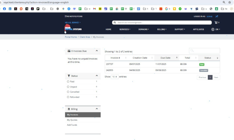Open the X (Twitter) bookmark
Screen dimensions: 234x140
tap(15, 9)
